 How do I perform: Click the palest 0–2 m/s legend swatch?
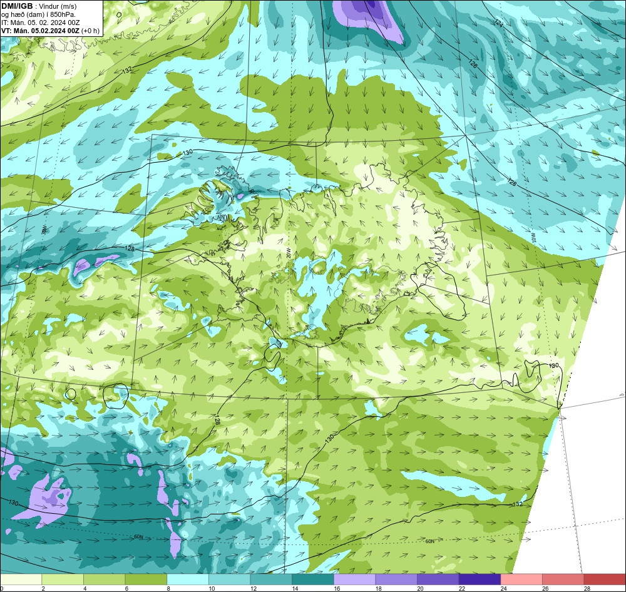[21, 579]
